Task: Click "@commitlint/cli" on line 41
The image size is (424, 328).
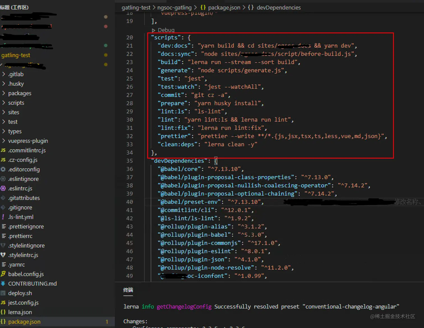Action: pos(186,210)
